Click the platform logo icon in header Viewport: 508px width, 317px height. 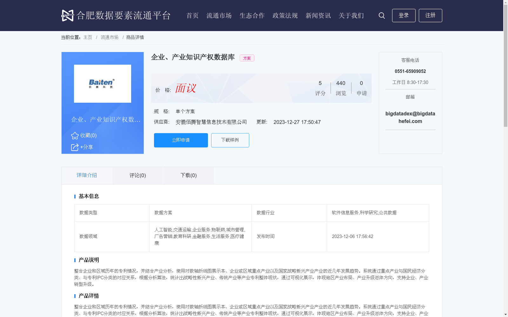tap(67, 15)
